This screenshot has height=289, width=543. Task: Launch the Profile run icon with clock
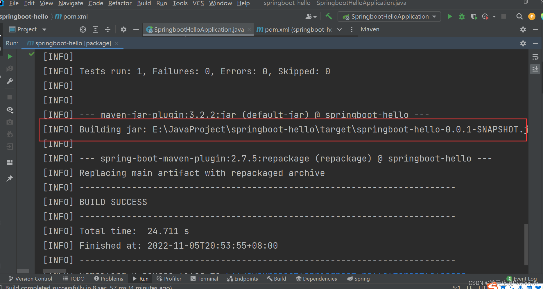485,17
